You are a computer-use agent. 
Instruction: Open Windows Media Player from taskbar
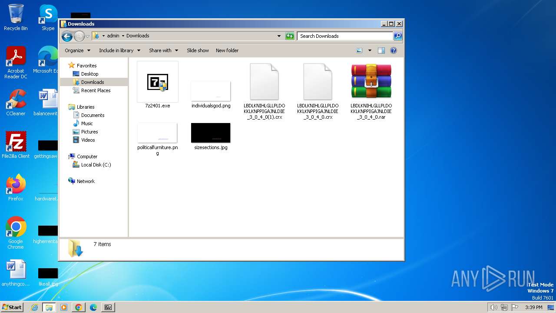(64, 307)
